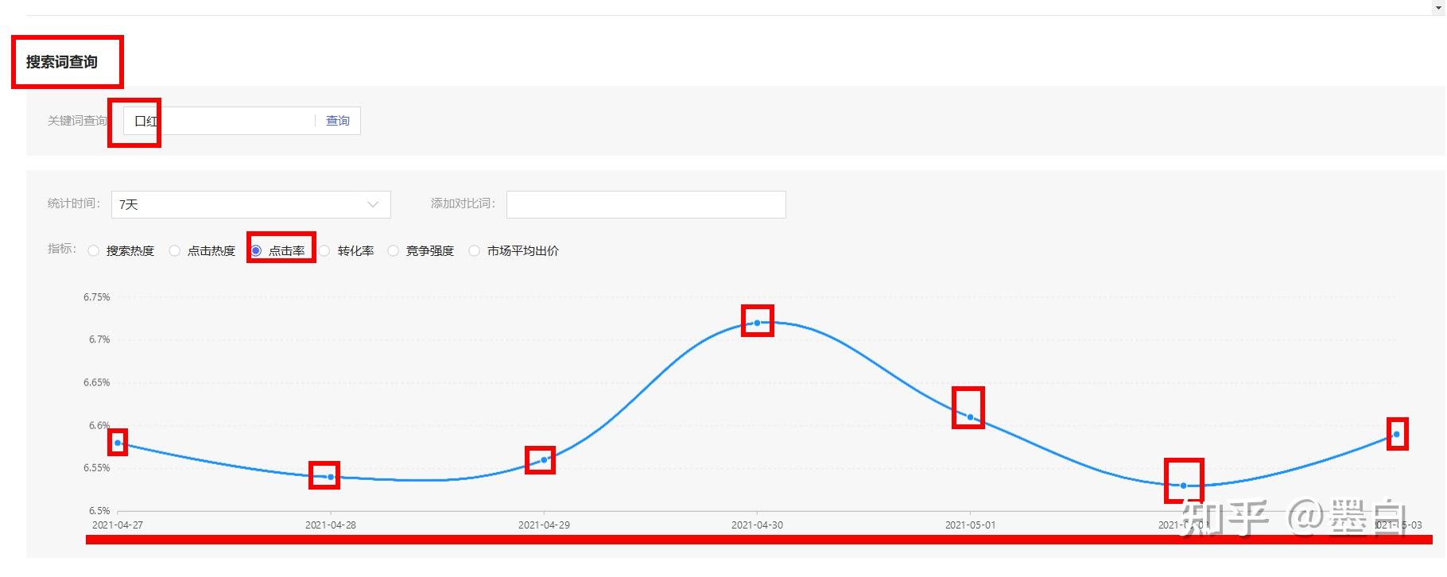
Task: Click the 6.75% y-axis label
Action: pos(97,297)
